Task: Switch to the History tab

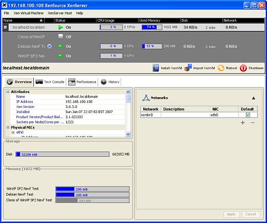Action: [110, 82]
